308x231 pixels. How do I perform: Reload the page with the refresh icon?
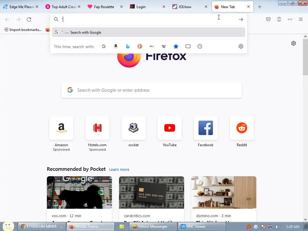[x=29, y=20]
